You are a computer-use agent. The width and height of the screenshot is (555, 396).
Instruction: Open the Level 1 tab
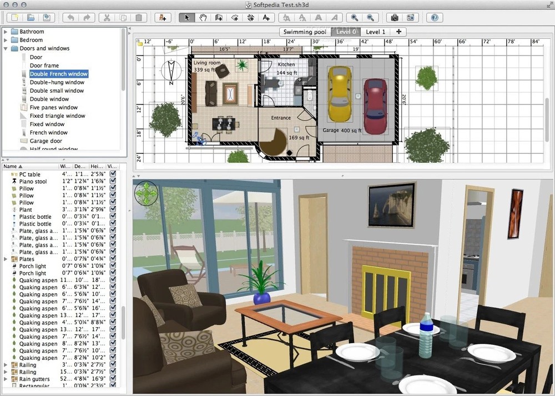click(376, 32)
